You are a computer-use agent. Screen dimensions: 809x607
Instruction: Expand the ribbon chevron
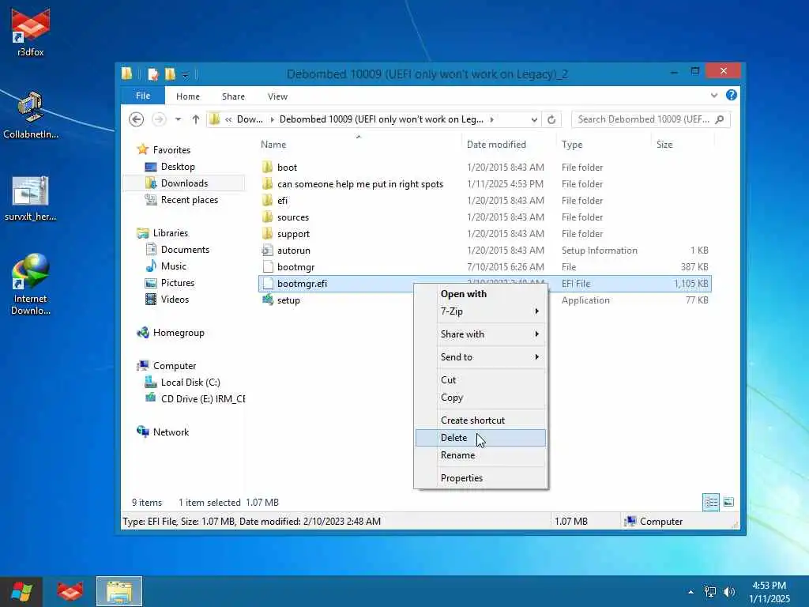click(714, 96)
